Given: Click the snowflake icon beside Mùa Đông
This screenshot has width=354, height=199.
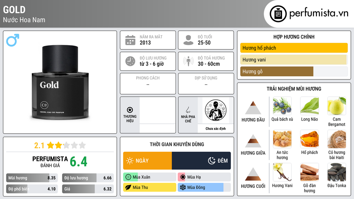Looking at the screenshot, I should [x=183, y=187].
